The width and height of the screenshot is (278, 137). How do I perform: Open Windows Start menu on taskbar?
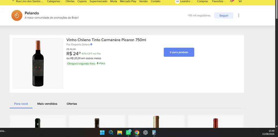(x=102, y=132)
